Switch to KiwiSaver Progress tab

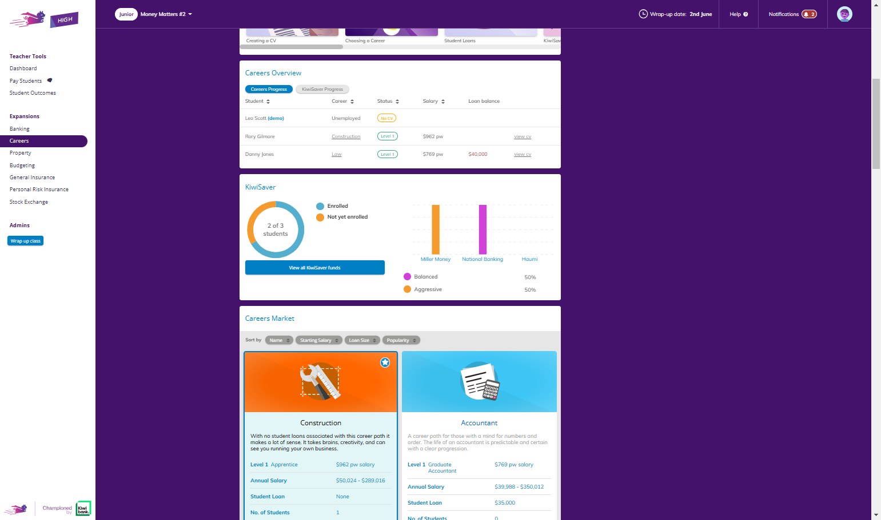pos(322,89)
